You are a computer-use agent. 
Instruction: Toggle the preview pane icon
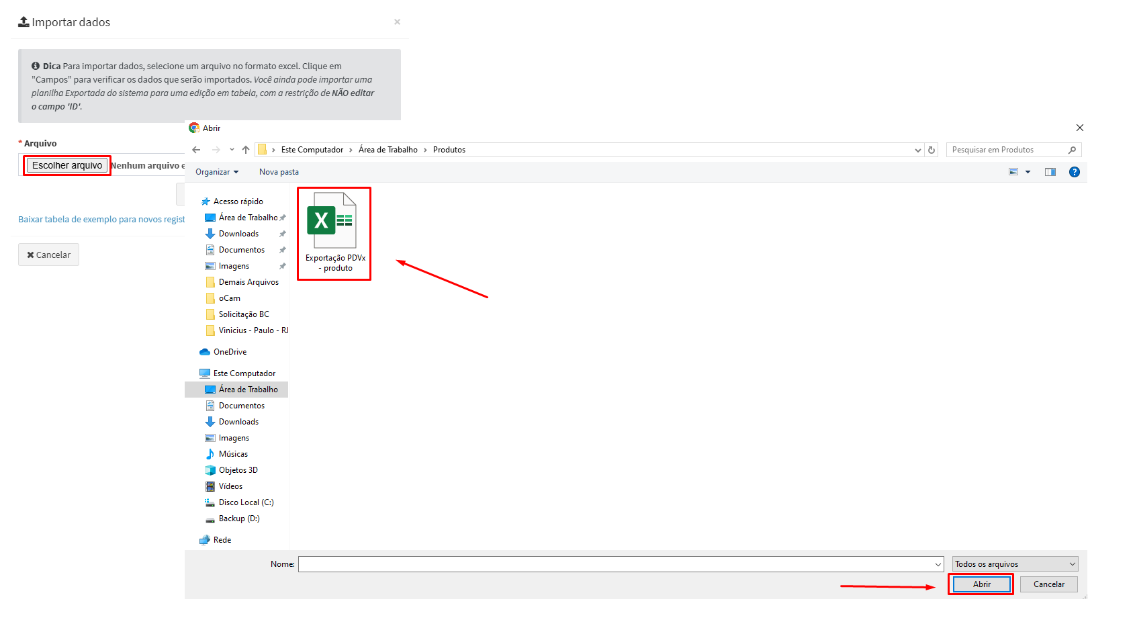pyautogui.click(x=1050, y=172)
